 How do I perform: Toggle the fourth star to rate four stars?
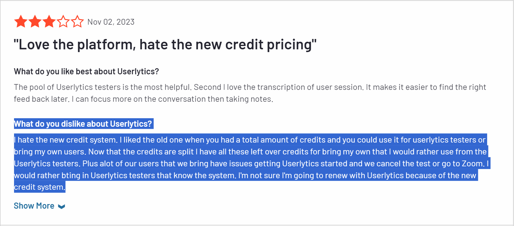pos(63,22)
